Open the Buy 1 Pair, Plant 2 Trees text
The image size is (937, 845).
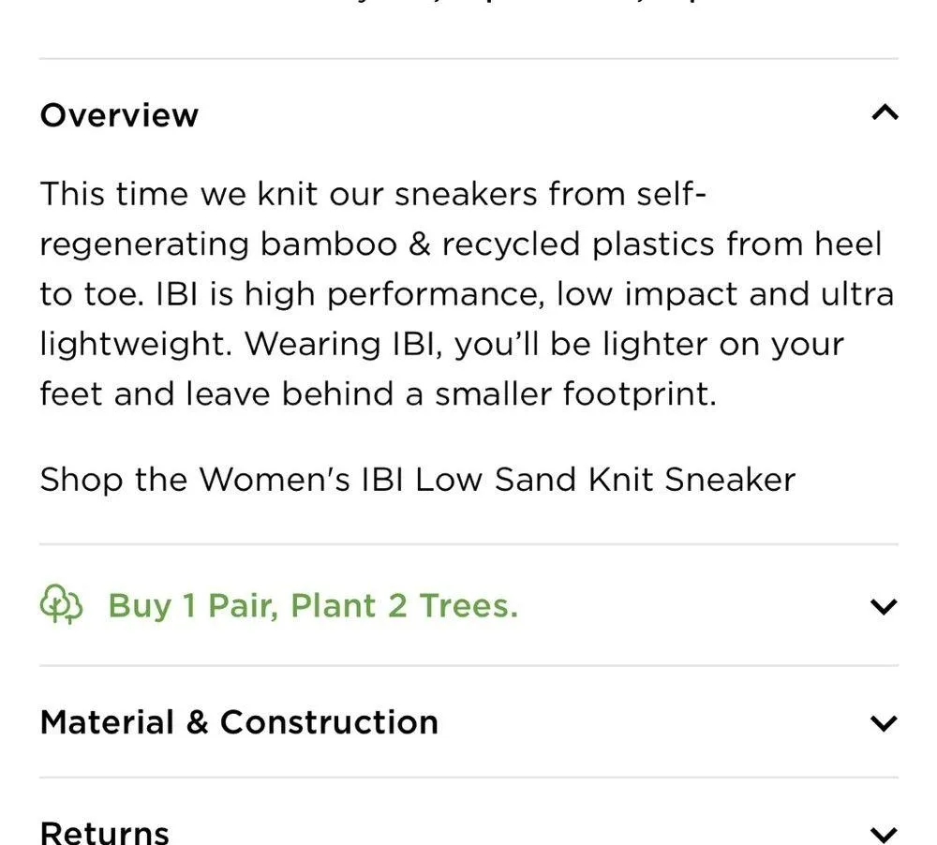click(x=312, y=606)
